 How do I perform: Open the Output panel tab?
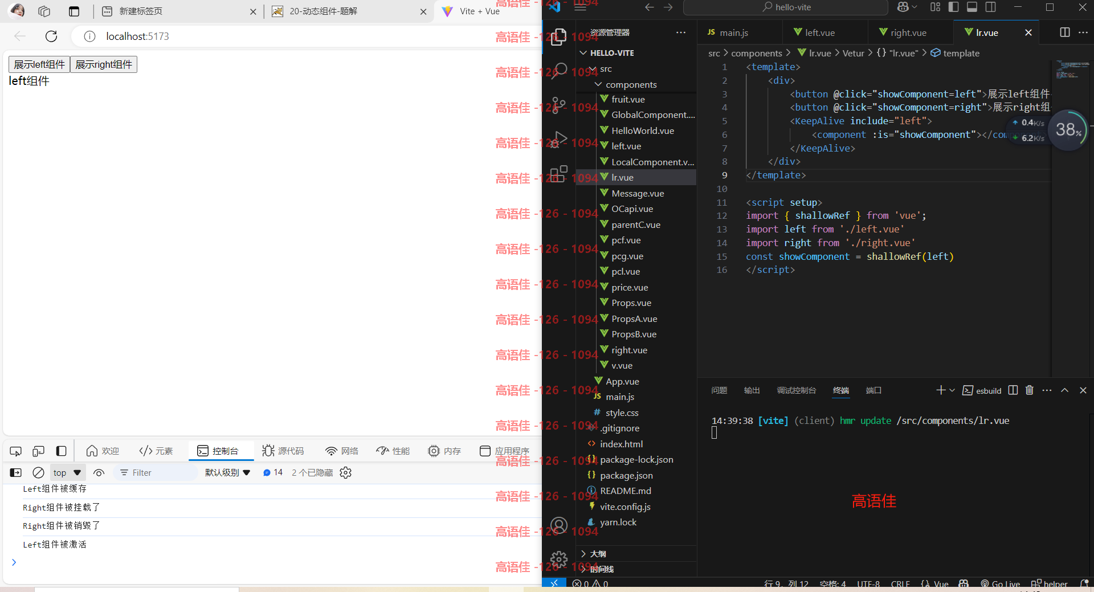point(752,390)
